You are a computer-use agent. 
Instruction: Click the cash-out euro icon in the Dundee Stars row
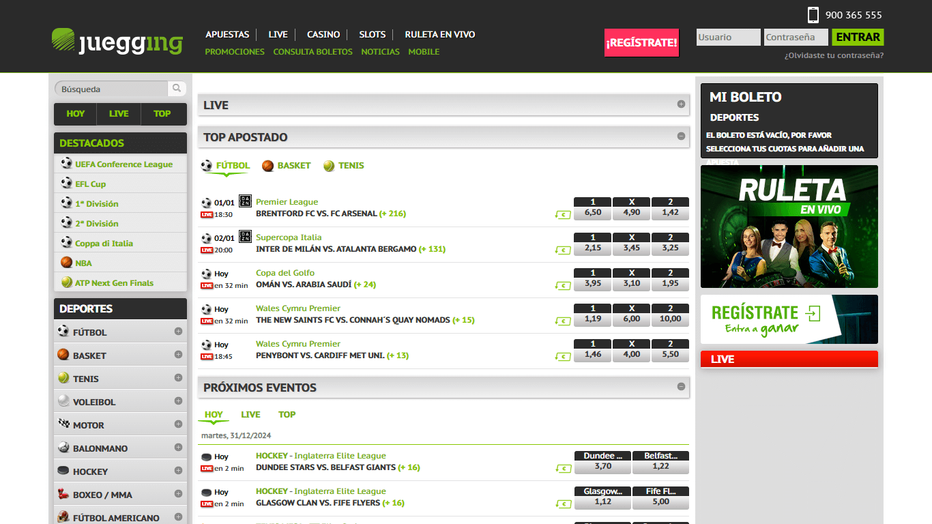[563, 468]
